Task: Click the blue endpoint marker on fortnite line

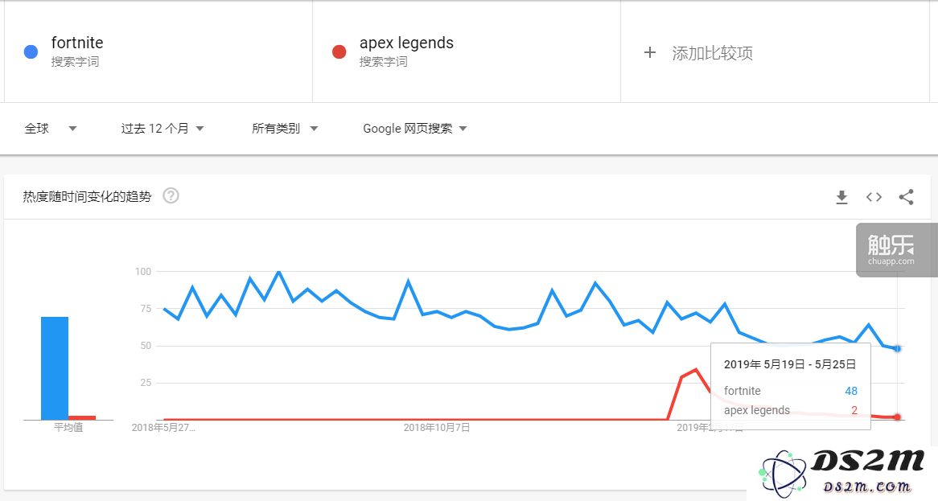Action: pyautogui.click(x=897, y=348)
